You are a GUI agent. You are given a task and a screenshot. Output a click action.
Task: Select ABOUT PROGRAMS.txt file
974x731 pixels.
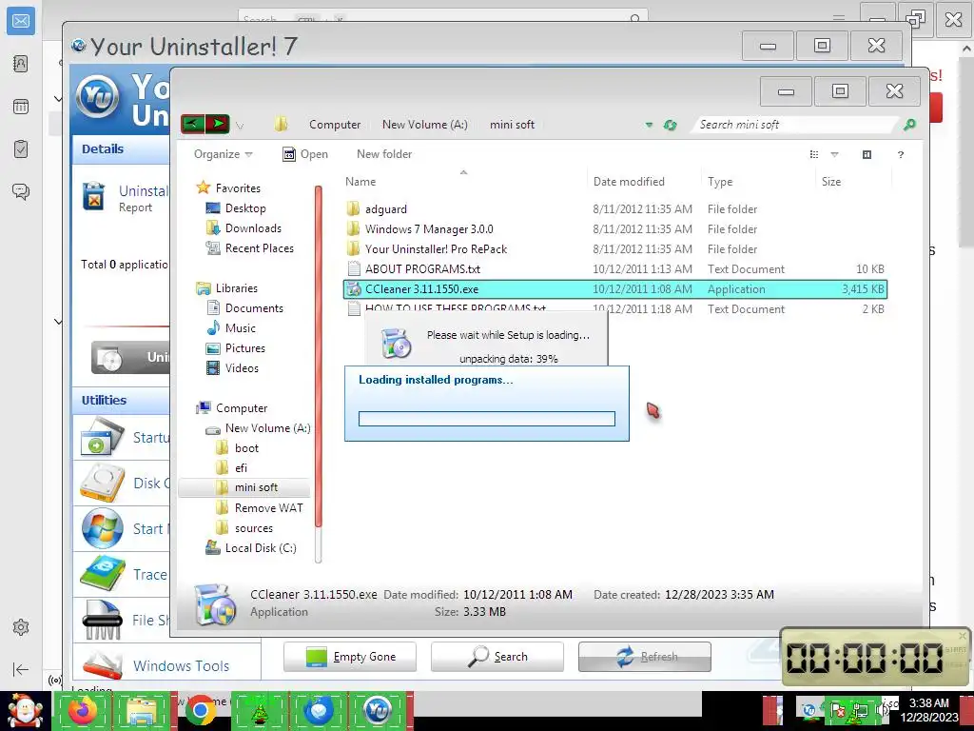[615, 268]
